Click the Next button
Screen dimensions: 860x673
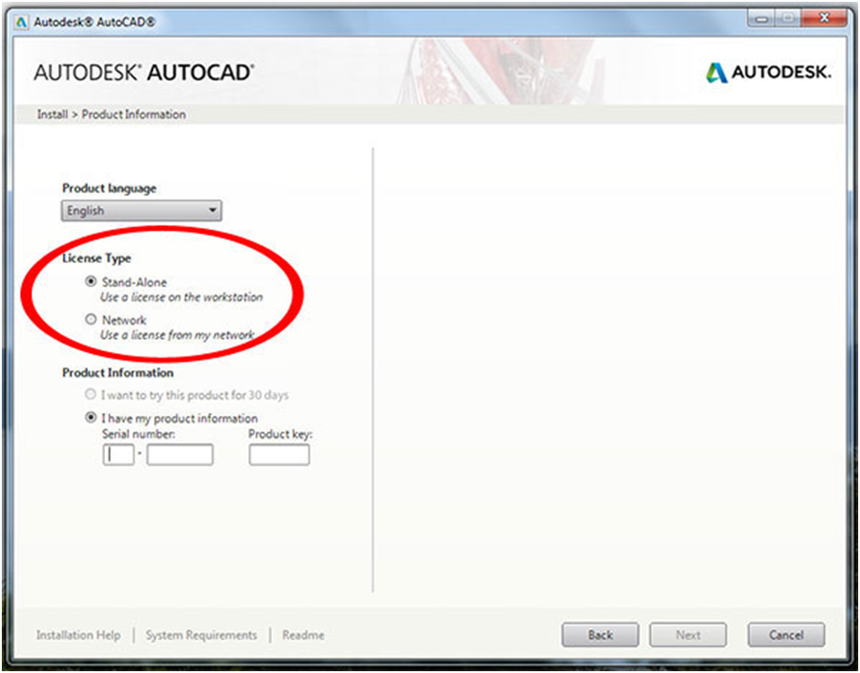pyautogui.click(x=687, y=635)
